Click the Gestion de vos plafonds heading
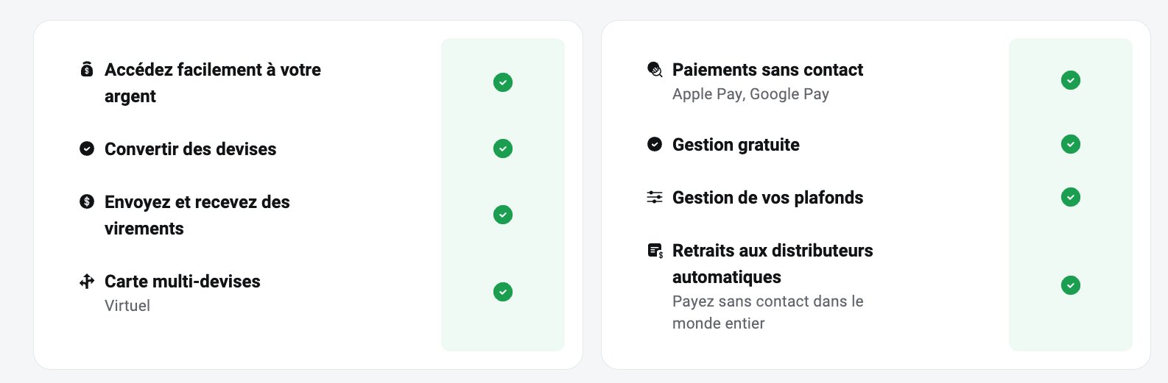 pos(767,198)
